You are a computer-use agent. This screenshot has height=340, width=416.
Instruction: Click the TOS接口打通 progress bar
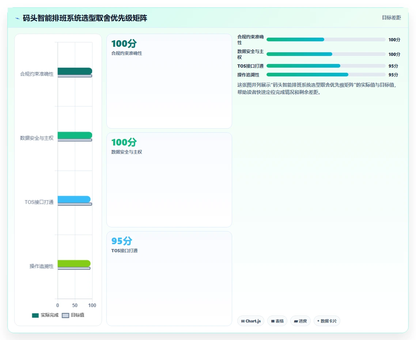[326, 66]
